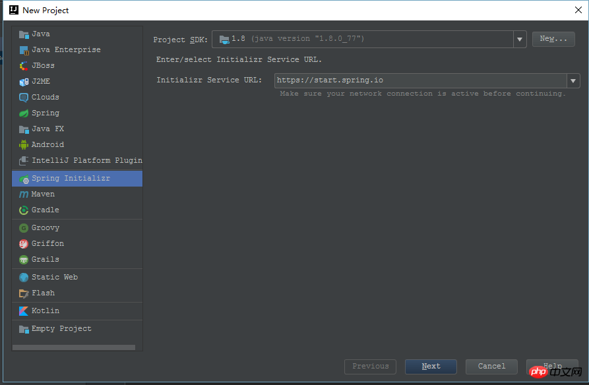Select the Java FX label
This screenshot has height=385, width=589.
click(x=47, y=129)
